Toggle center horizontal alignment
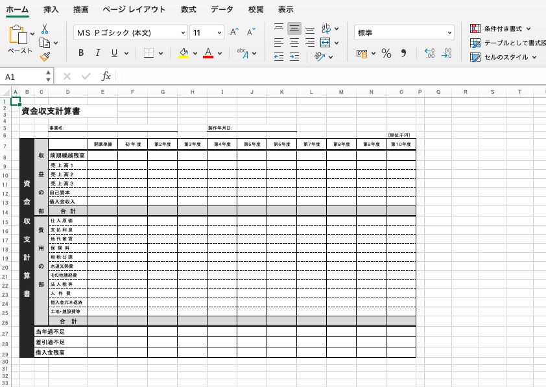The width and height of the screenshot is (546, 387). [294, 43]
